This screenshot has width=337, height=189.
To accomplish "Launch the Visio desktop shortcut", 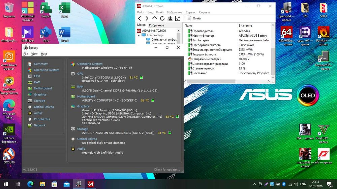I will click(x=46, y=35).
